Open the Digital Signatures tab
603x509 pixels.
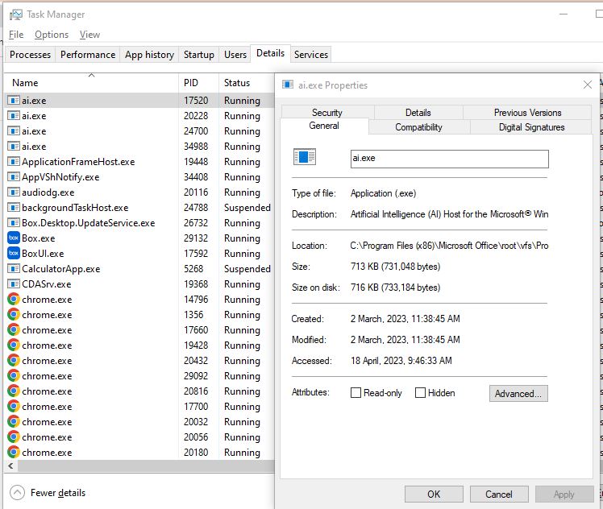click(531, 126)
